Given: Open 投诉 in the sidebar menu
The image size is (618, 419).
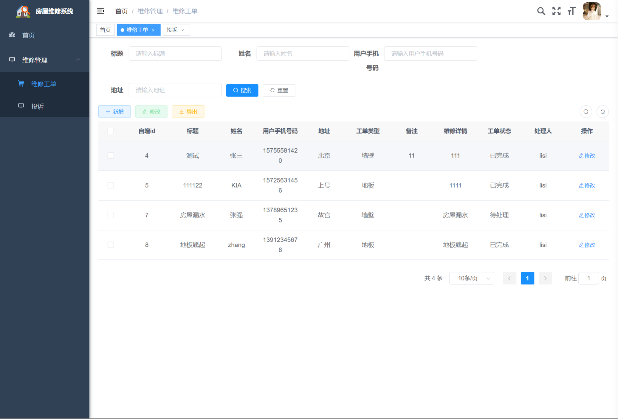Looking at the screenshot, I should tap(38, 106).
